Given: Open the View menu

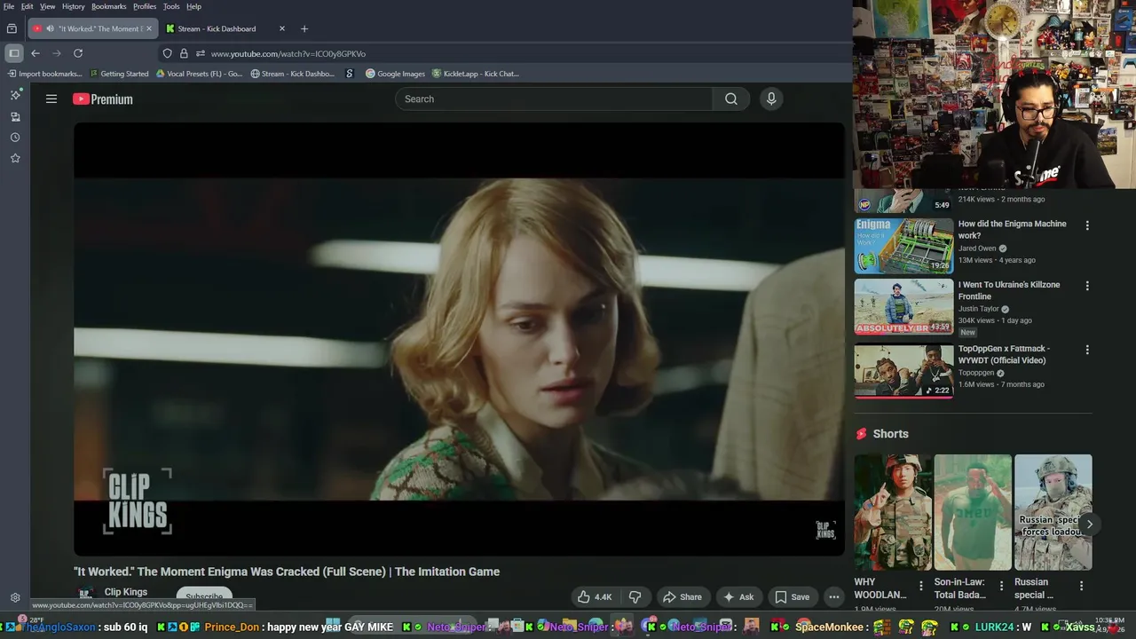Looking at the screenshot, I should [48, 6].
